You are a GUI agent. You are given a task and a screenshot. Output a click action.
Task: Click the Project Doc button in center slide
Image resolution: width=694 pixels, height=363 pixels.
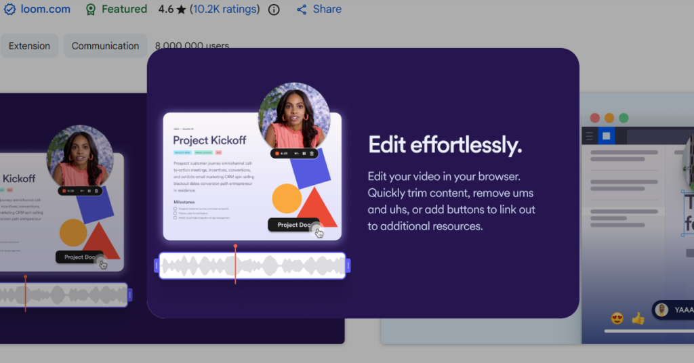pyautogui.click(x=293, y=225)
